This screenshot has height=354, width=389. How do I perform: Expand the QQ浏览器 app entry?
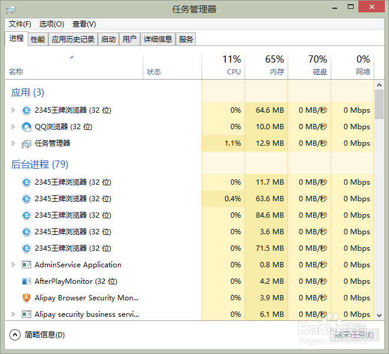(x=13, y=127)
